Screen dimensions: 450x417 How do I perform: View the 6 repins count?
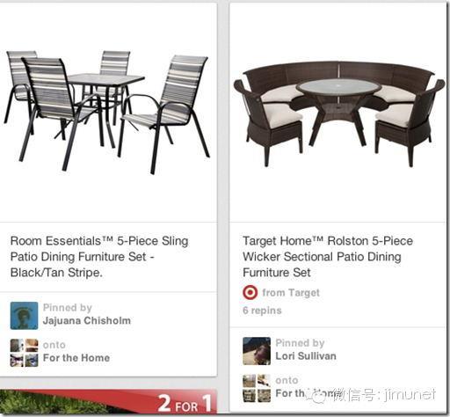point(262,311)
